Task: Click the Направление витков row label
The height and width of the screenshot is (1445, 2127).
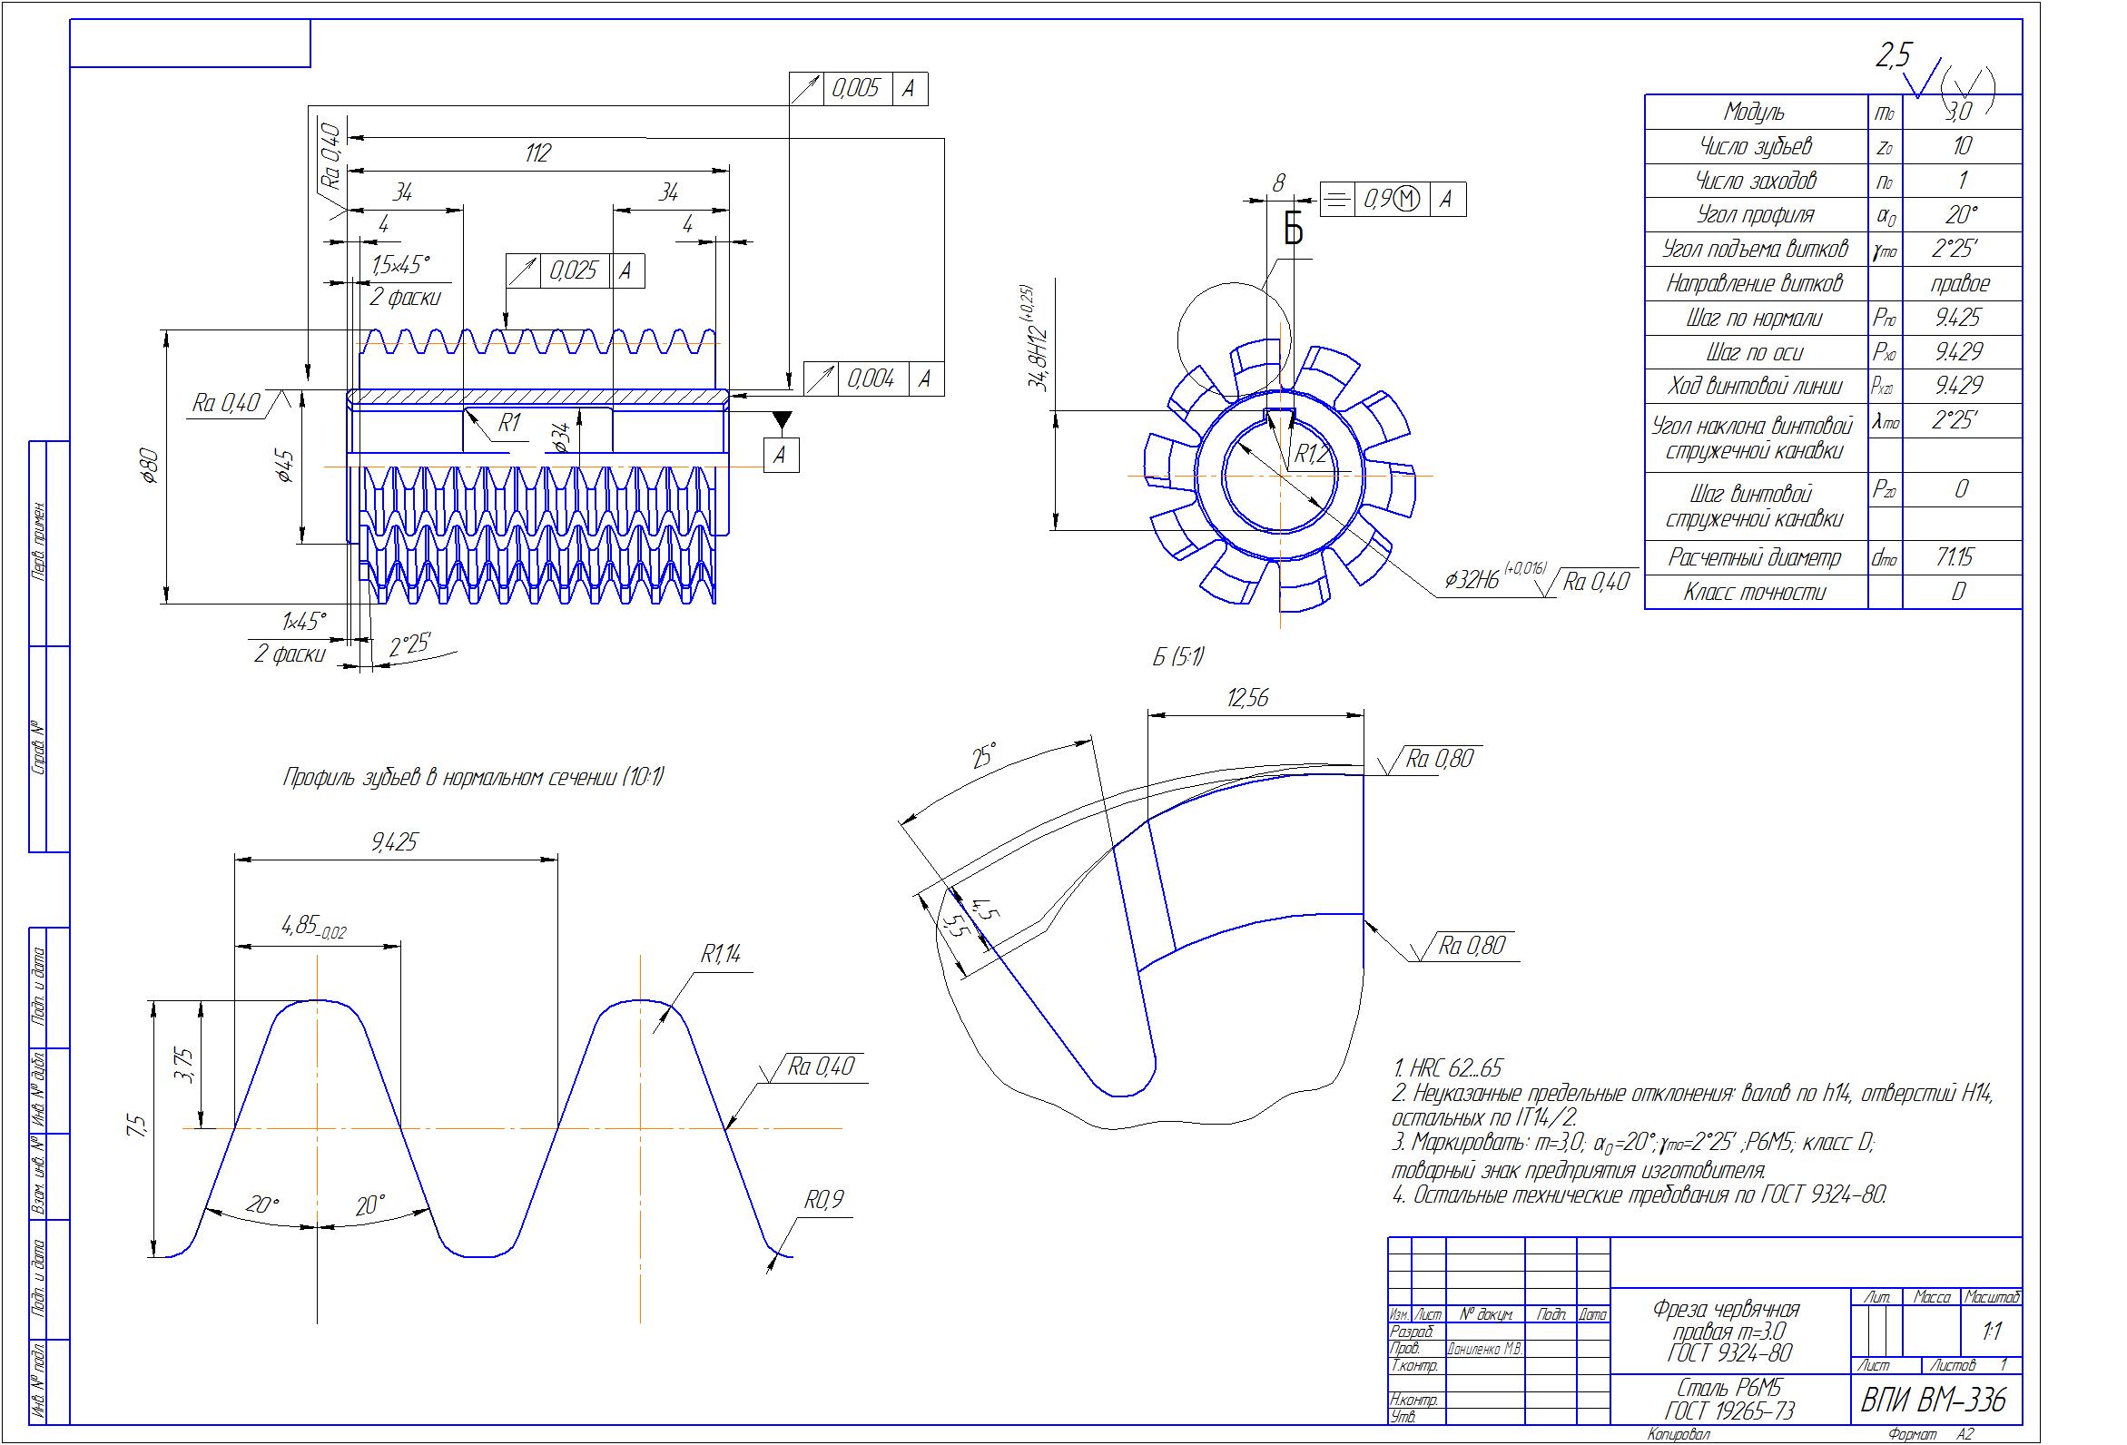Action: tap(1754, 284)
